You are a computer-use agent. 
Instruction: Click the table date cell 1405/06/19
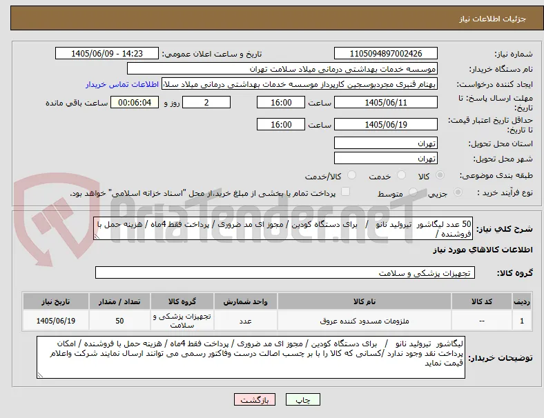point(56,321)
